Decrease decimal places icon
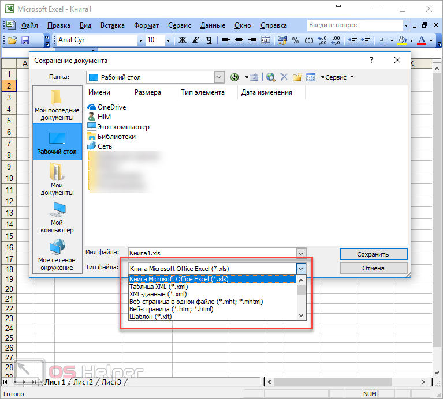Screen dimensions: 443x399 [336, 40]
